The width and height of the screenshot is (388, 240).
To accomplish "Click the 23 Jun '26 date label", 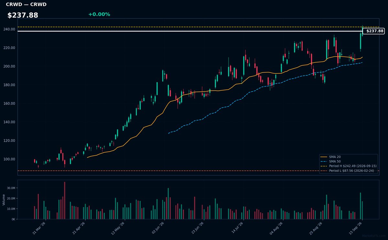I will point(198,228).
